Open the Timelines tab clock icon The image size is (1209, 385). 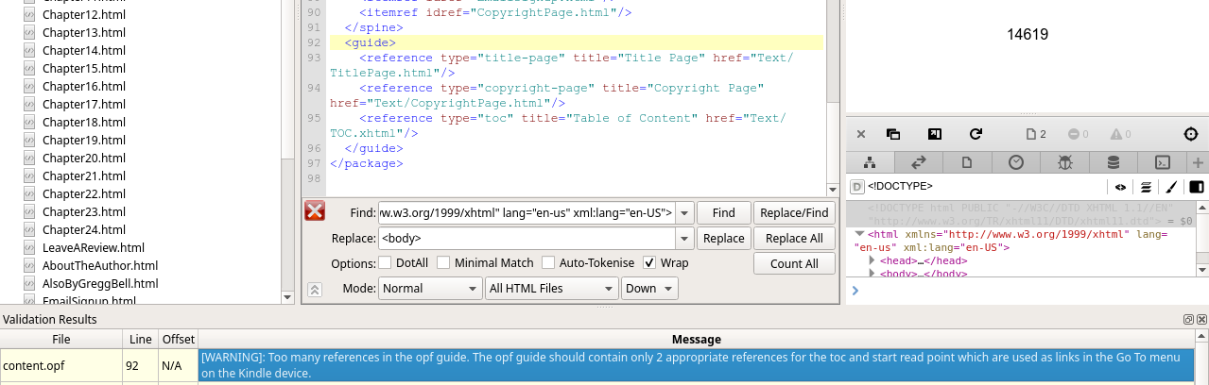tap(1016, 162)
